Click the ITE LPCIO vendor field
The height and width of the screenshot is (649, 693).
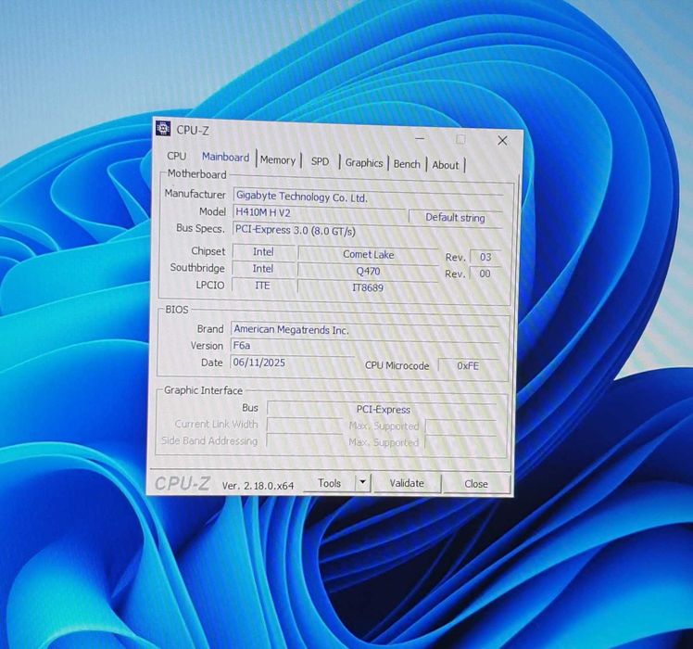tap(262, 286)
